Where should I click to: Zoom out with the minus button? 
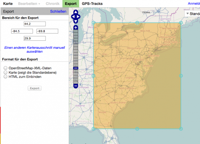(x=76, y=86)
